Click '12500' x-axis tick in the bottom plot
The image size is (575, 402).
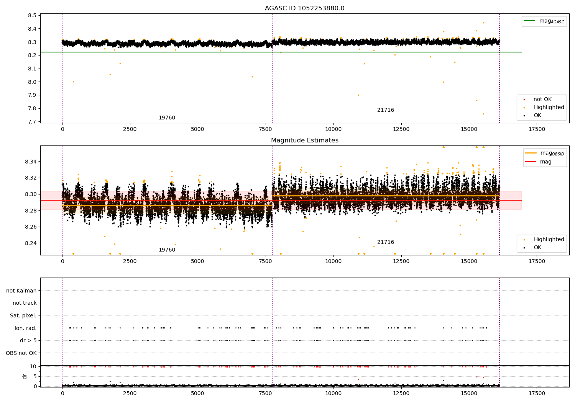[x=401, y=394]
